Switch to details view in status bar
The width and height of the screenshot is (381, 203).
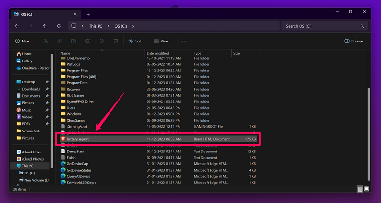[x=360, y=189]
